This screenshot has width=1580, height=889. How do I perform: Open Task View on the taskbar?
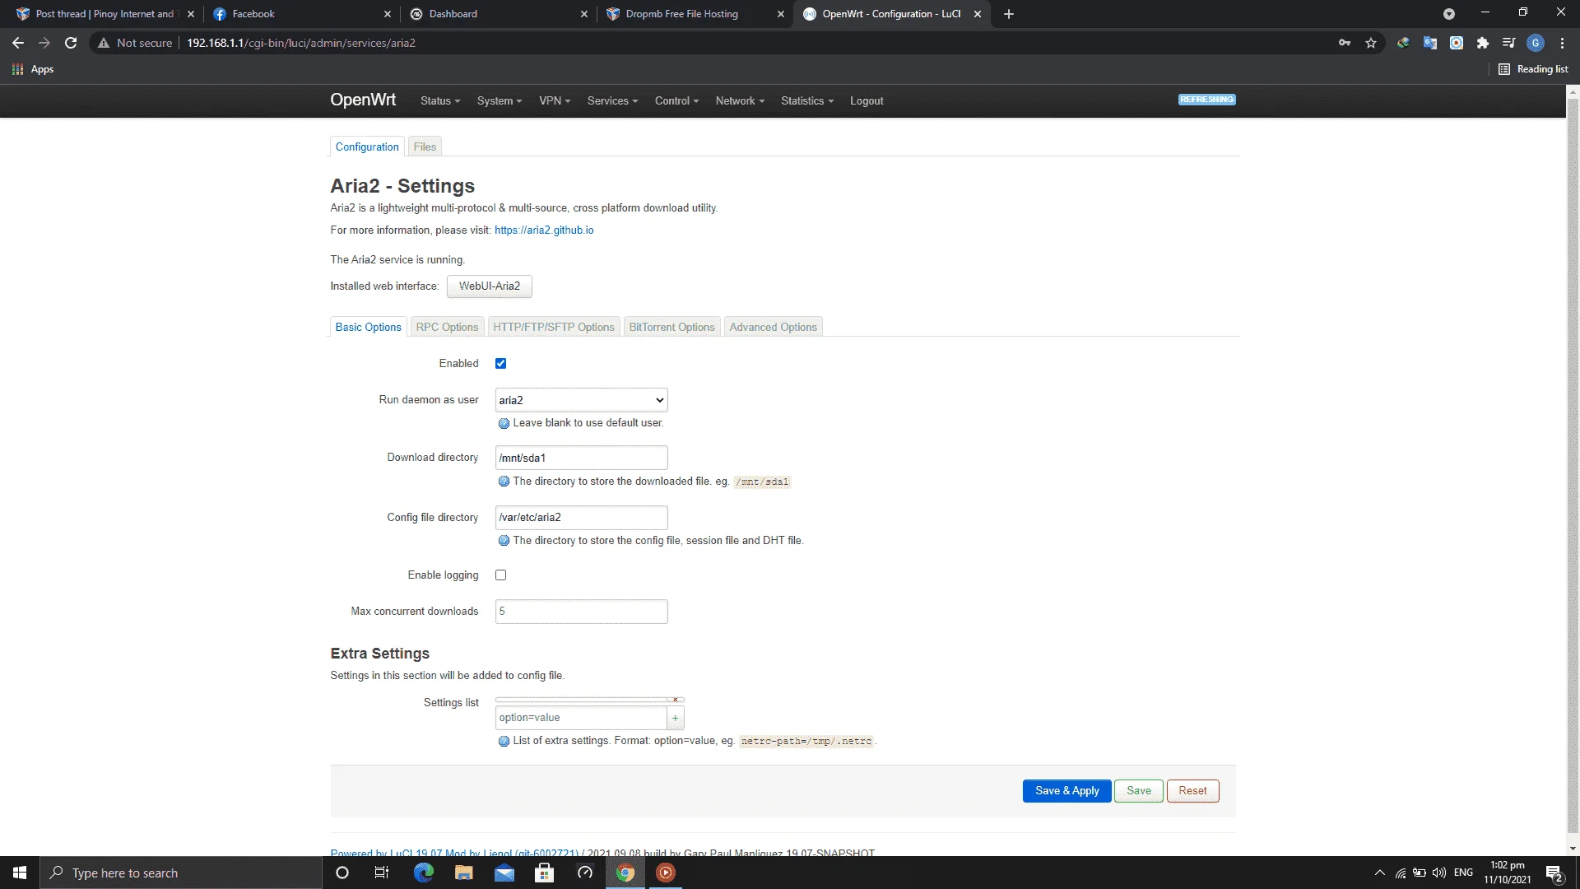click(x=382, y=873)
